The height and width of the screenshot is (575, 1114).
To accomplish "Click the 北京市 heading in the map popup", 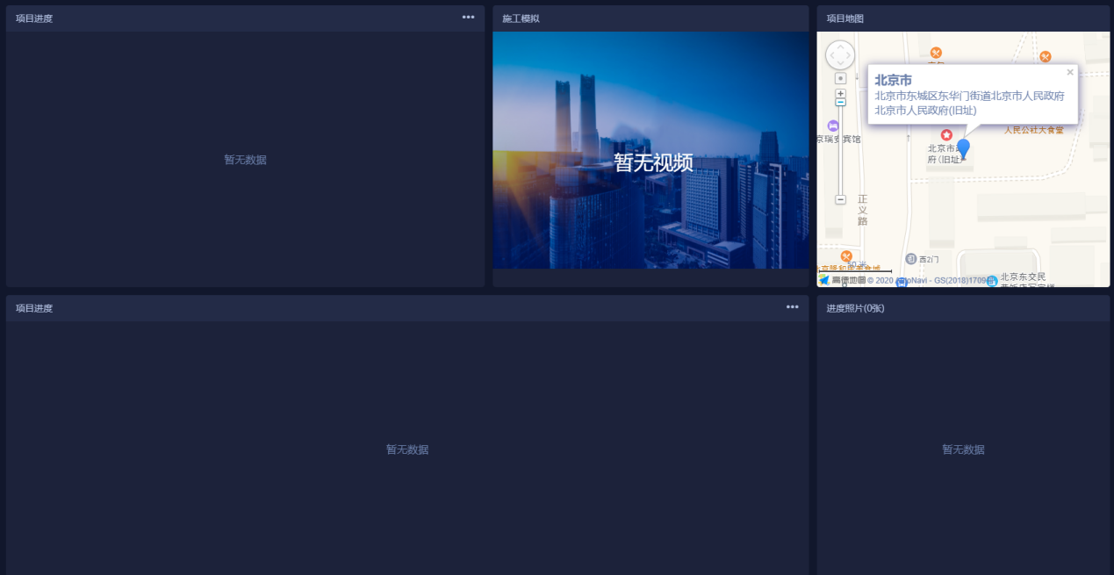I will click(893, 80).
